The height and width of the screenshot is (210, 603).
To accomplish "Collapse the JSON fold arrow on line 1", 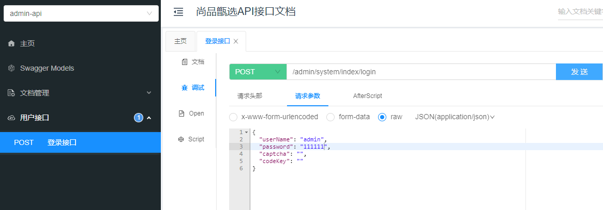I will 246,133.
